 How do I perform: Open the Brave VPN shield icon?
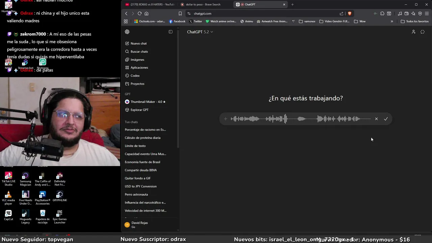coord(420,13)
